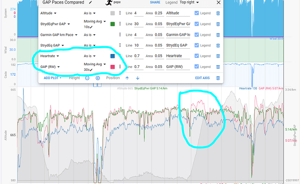
Task: Toggle Legend checkbox for Heartrate
Action: click(197, 56)
